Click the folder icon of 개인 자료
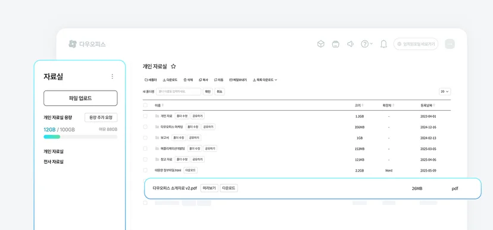 [157, 116]
